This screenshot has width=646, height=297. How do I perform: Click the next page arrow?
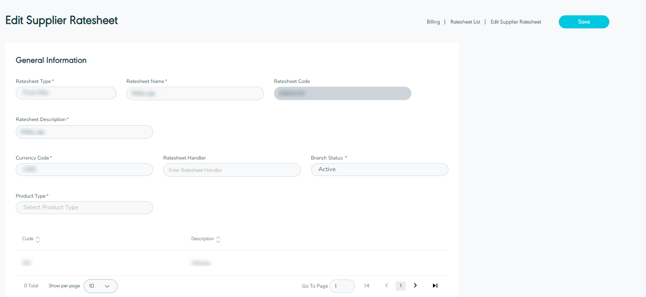[415, 285]
